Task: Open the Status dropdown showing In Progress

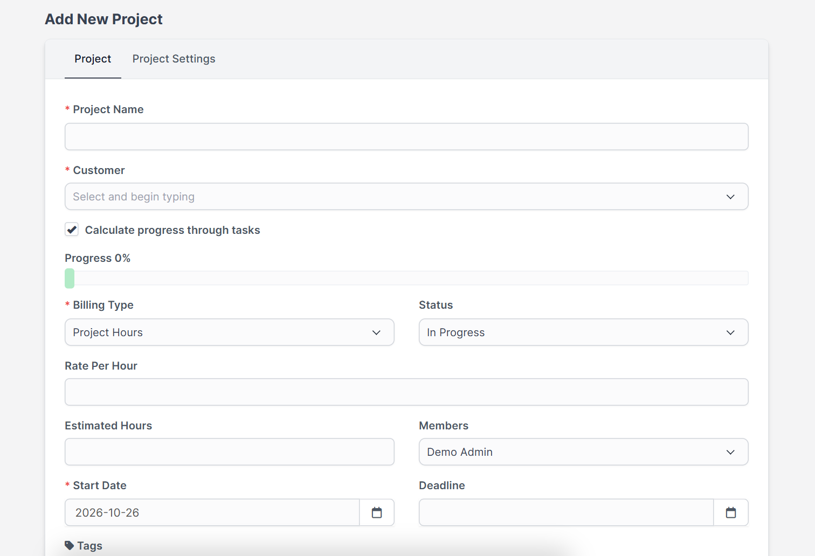Action: (x=584, y=332)
